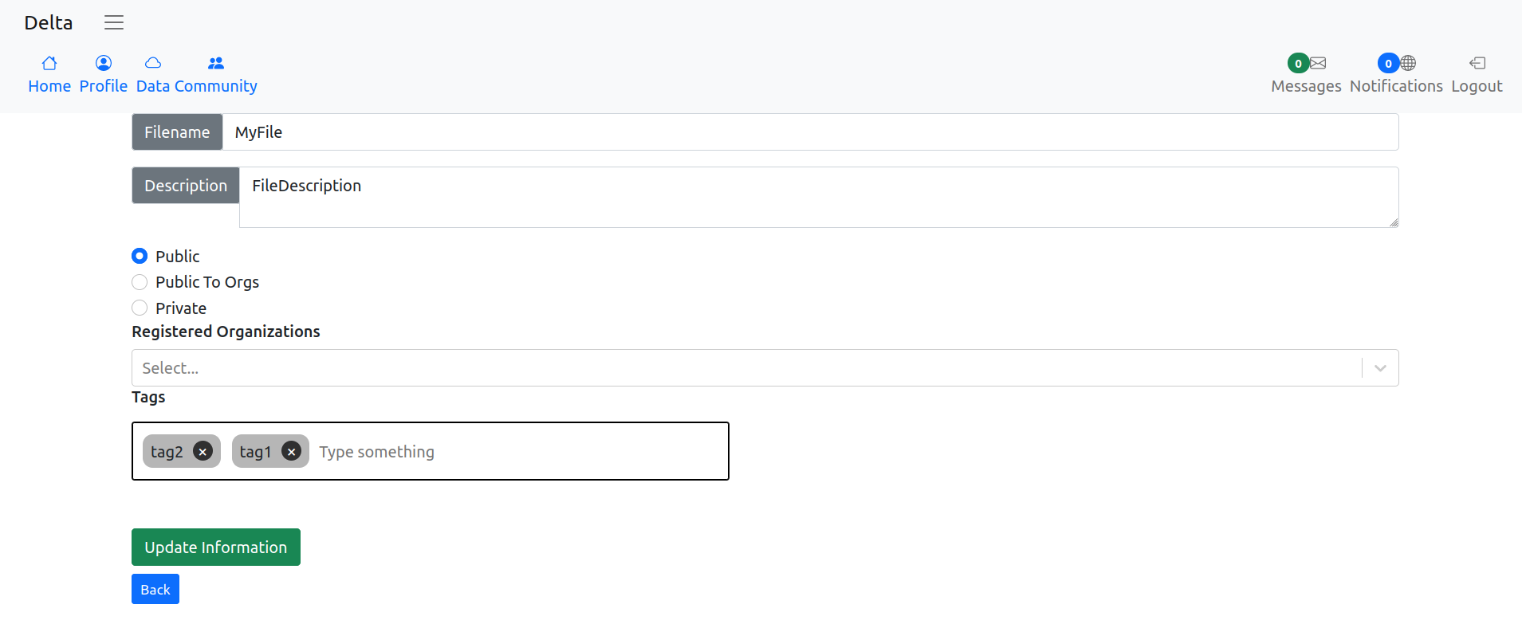The image size is (1522, 624).
Task: Click the chevron on the Select... field
Action: click(1380, 367)
